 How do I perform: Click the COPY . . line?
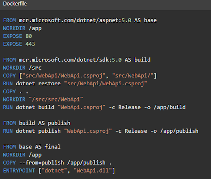[16, 91]
